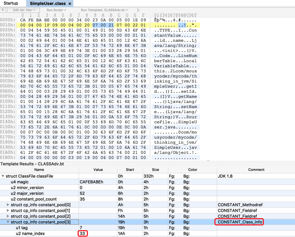Click the name_index value 33
Screen dimensions: 295x237
82,233
